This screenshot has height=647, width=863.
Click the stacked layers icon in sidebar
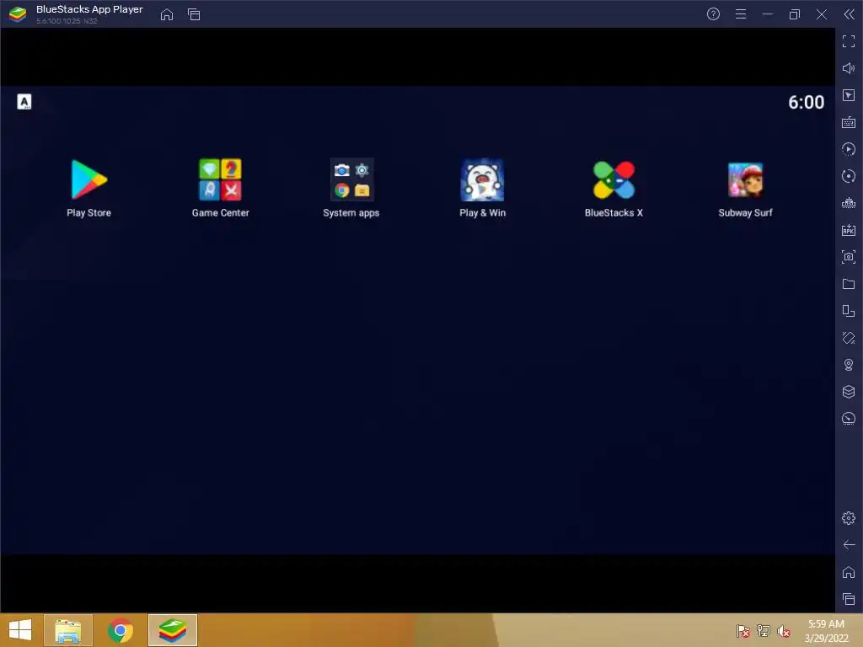point(849,392)
